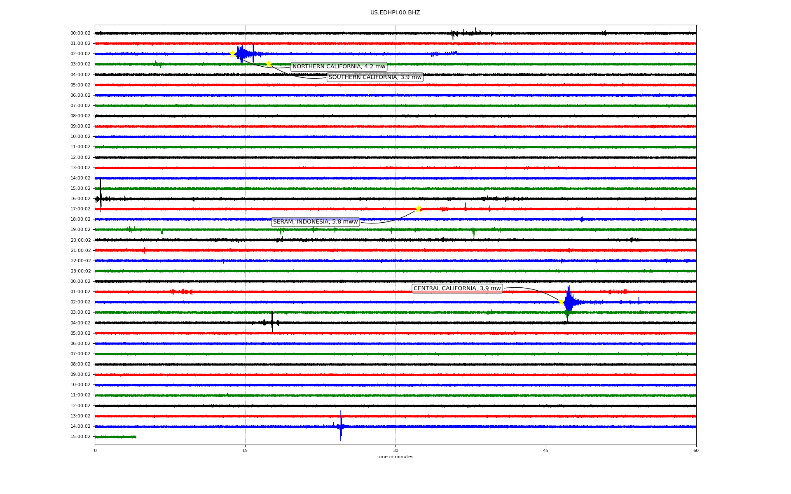The width and height of the screenshot is (791, 494).
Task: Click the NORTHERN CALIFORNIA, 4.2 mw label
Action: tap(339, 67)
